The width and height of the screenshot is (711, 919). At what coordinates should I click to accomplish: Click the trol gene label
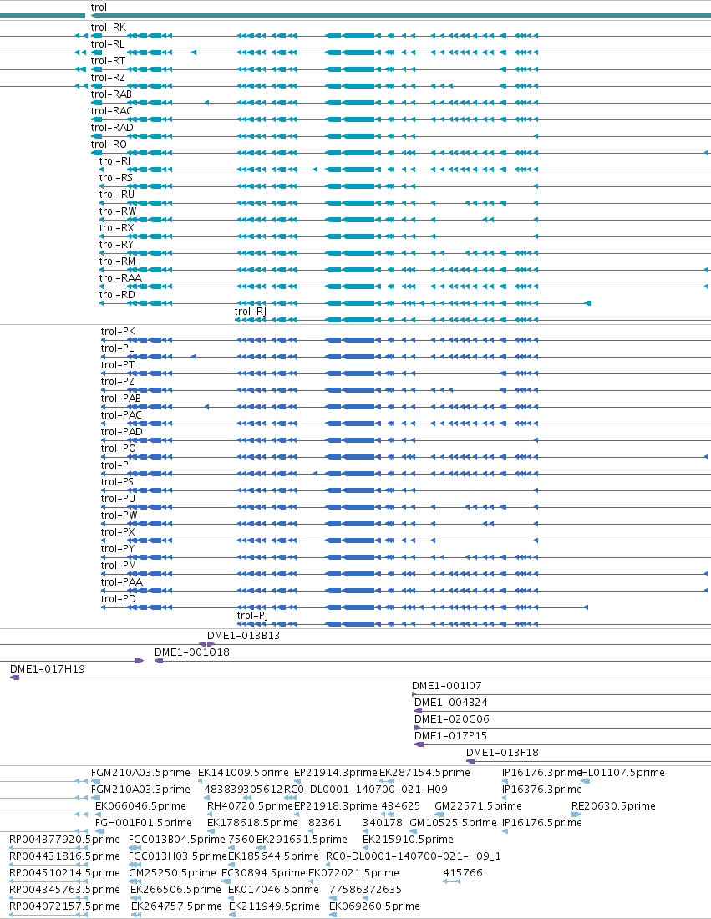tap(99, 7)
